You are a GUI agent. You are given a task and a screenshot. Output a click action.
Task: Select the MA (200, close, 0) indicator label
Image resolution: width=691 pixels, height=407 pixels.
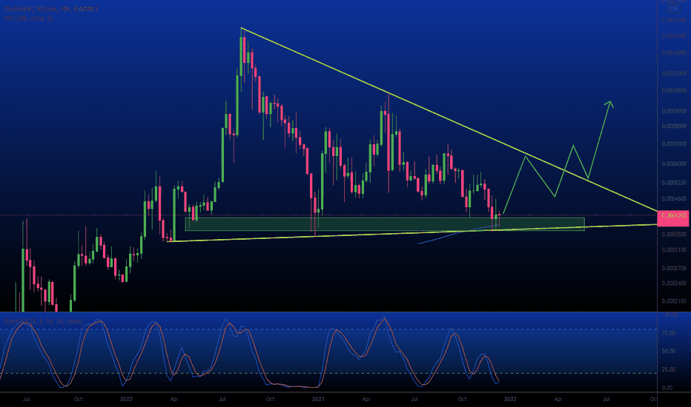pyautogui.click(x=28, y=18)
